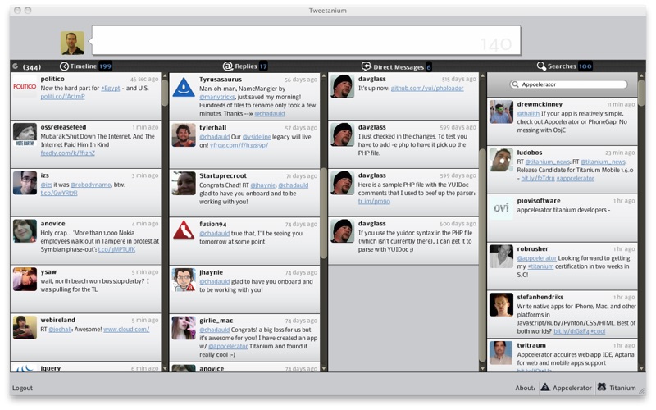Viewport: 656px width, 410px height.
Task: Open the github.com/yui/phploader link
Action: [x=429, y=88]
